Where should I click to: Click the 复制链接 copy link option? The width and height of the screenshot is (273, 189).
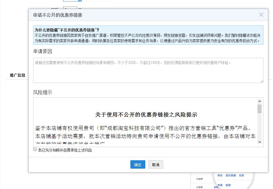[231, 175]
